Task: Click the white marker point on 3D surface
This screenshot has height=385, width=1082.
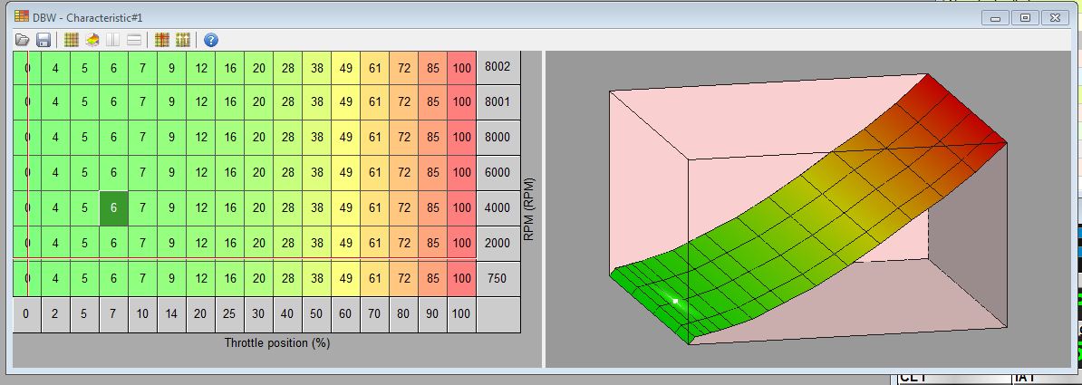Action: tap(675, 301)
